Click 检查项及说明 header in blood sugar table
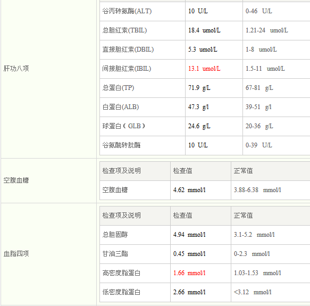 pyautogui.click(x=121, y=171)
